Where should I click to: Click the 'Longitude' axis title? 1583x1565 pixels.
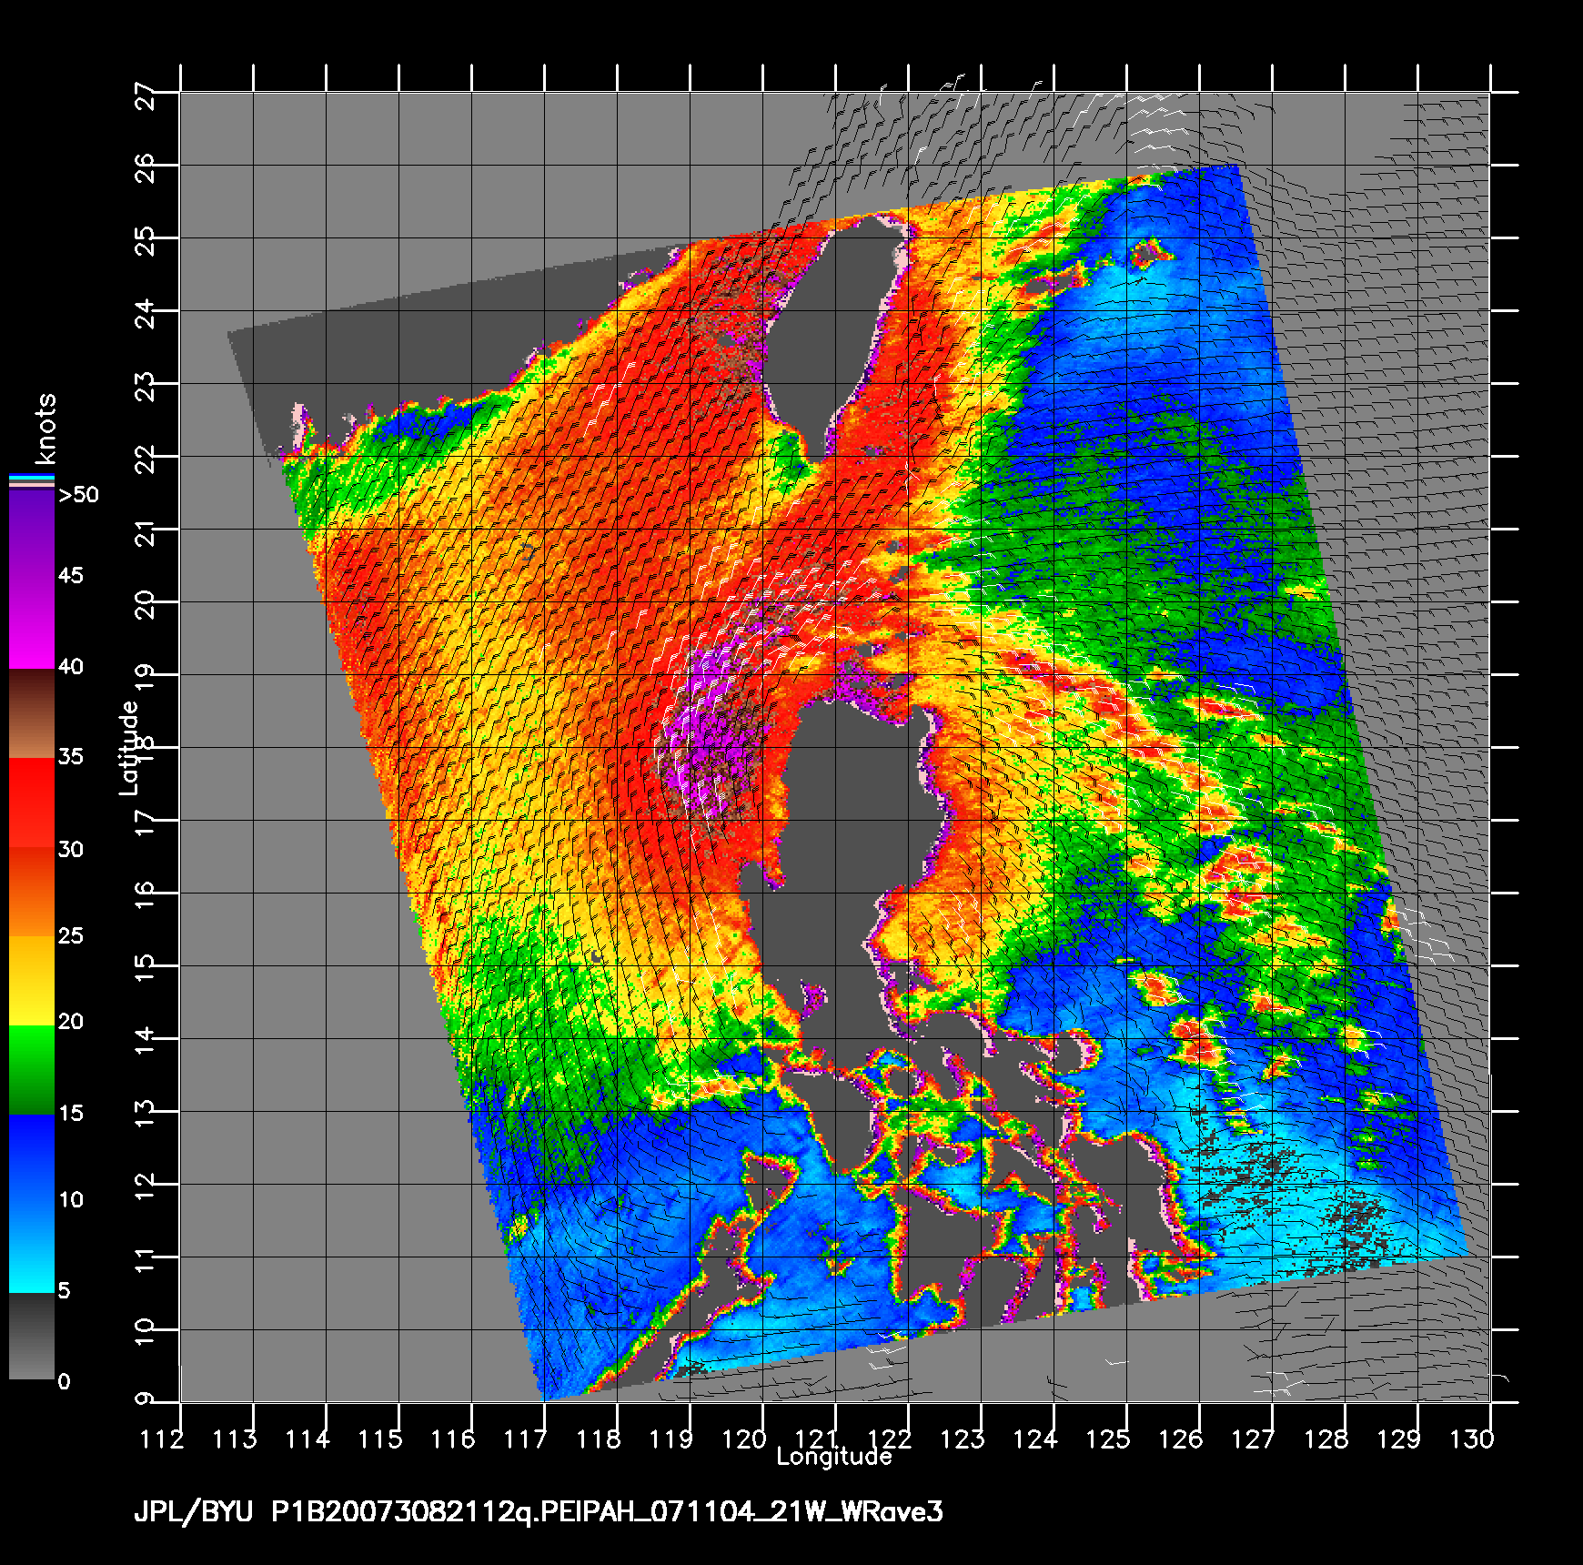[833, 1458]
